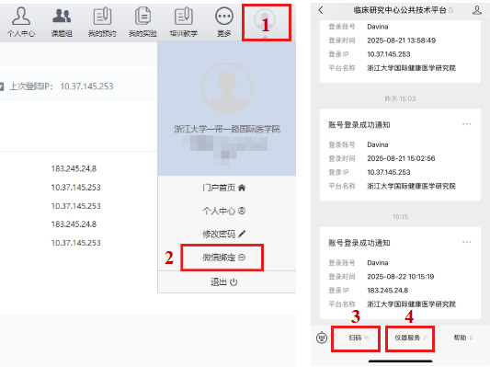Click login time 2025-08-22 10:15:19

400,277
